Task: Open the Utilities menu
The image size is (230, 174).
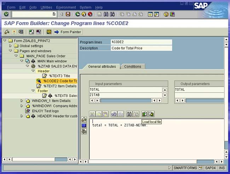Action: point(46,7)
